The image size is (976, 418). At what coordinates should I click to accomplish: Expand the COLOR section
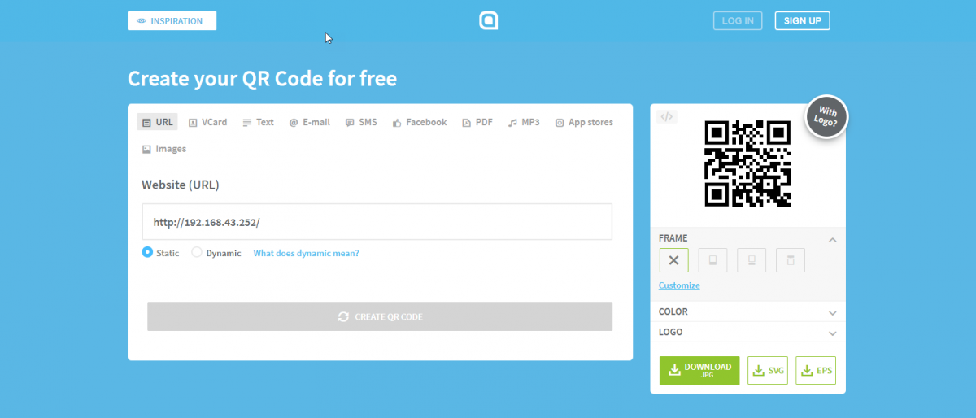tap(747, 311)
